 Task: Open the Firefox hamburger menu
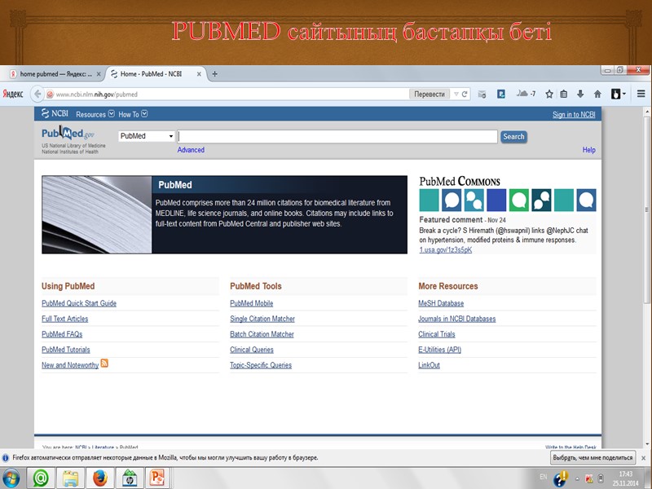641,94
